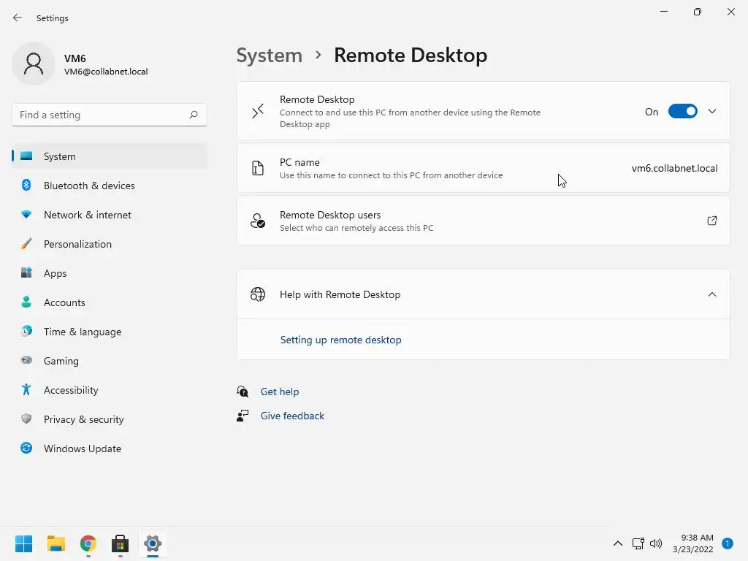Click the volume icon in system tray
This screenshot has height=561, width=748.
pyautogui.click(x=656, y=543)
